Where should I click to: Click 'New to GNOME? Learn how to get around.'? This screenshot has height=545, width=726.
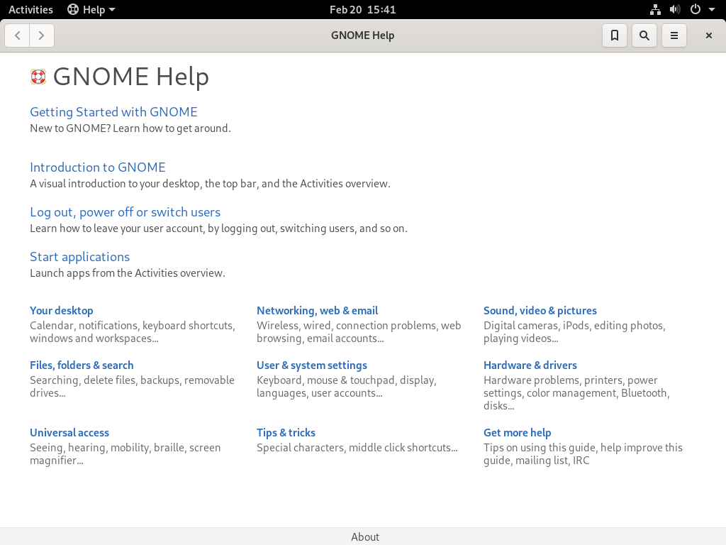pyautogui.click(x=130, y=128)
